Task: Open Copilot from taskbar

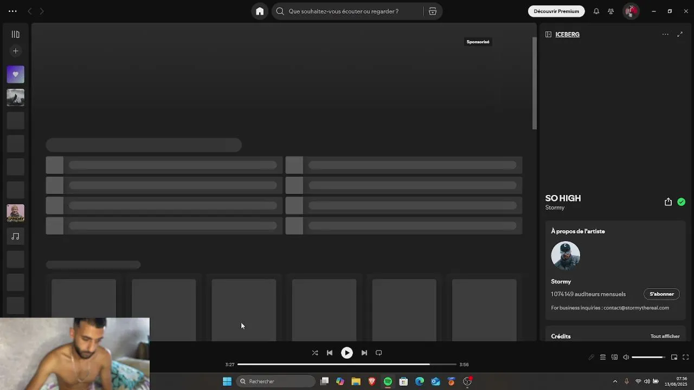Action: click(340, 381)
